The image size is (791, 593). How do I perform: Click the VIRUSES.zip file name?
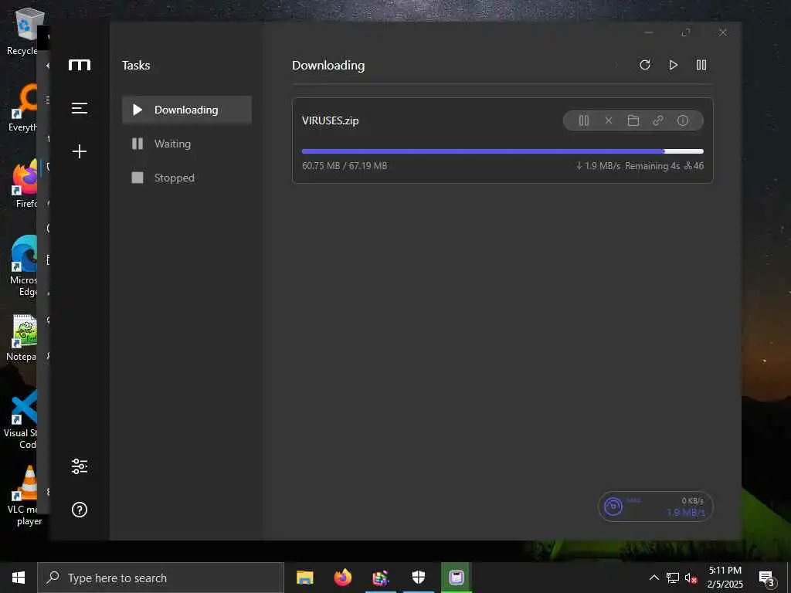pyautogui.click(x=331, y=120)
